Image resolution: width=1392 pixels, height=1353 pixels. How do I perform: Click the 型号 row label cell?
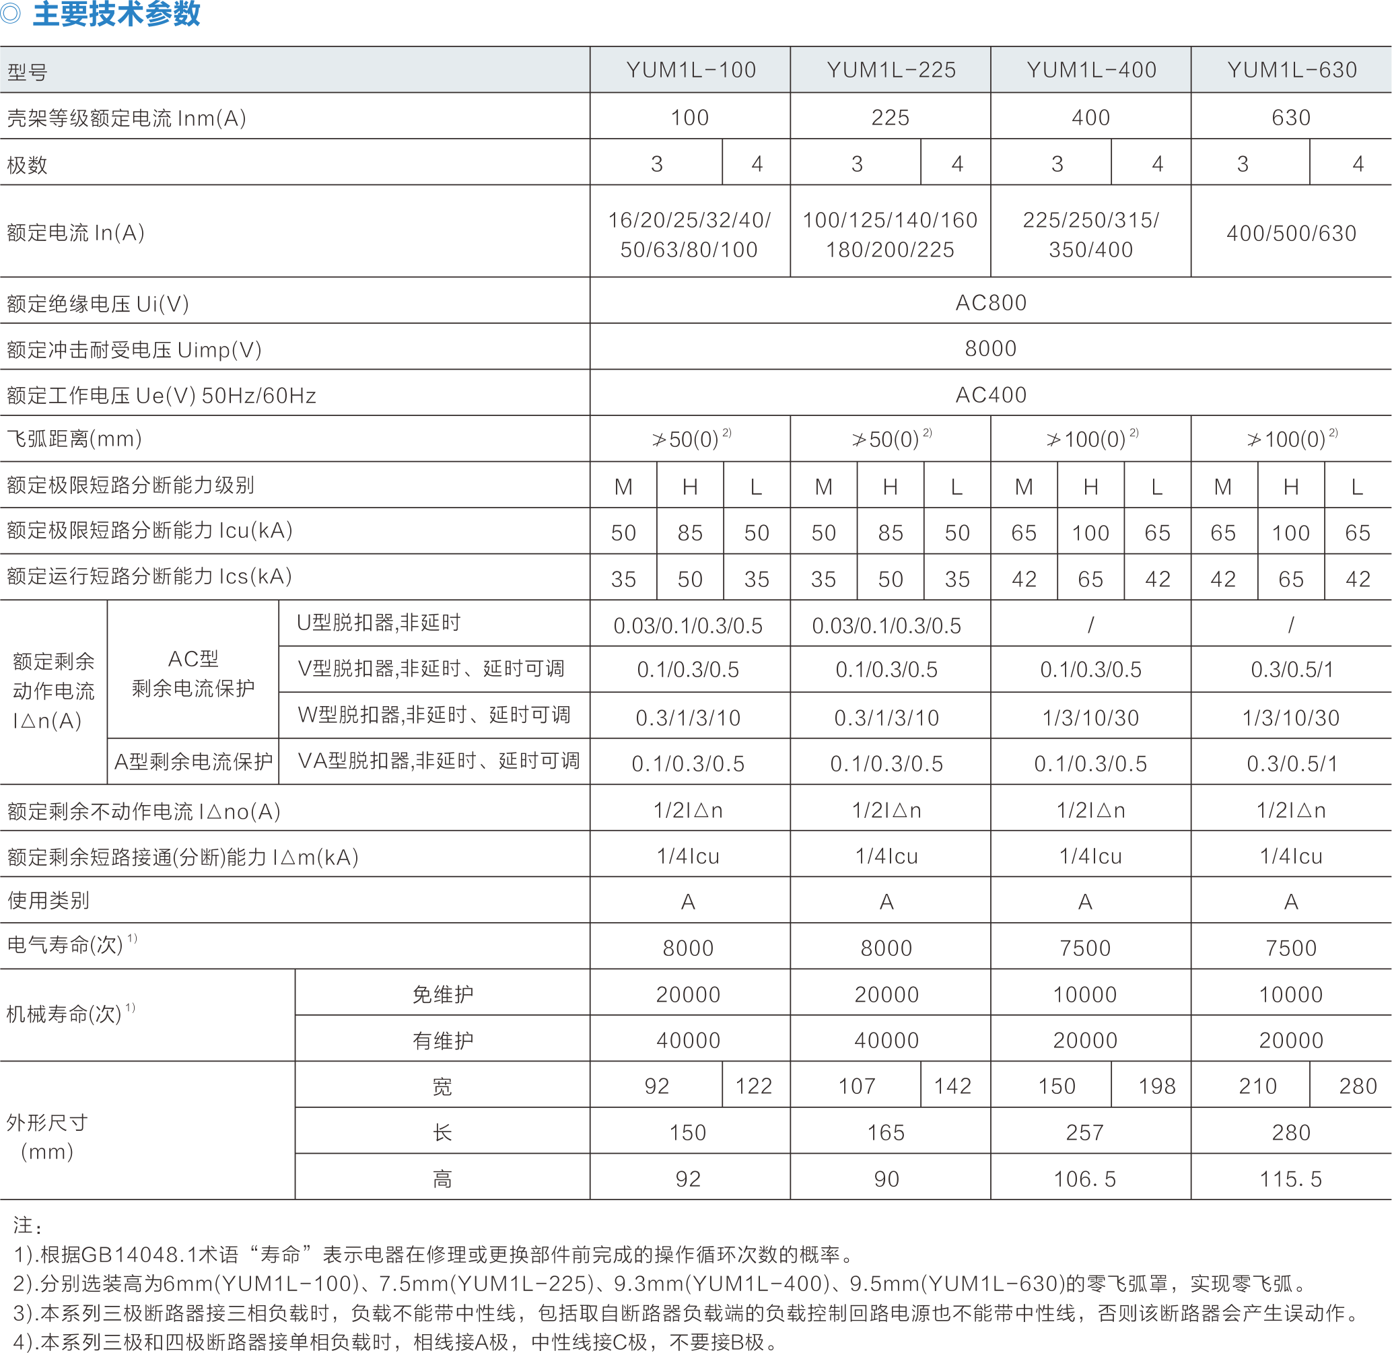27,72
